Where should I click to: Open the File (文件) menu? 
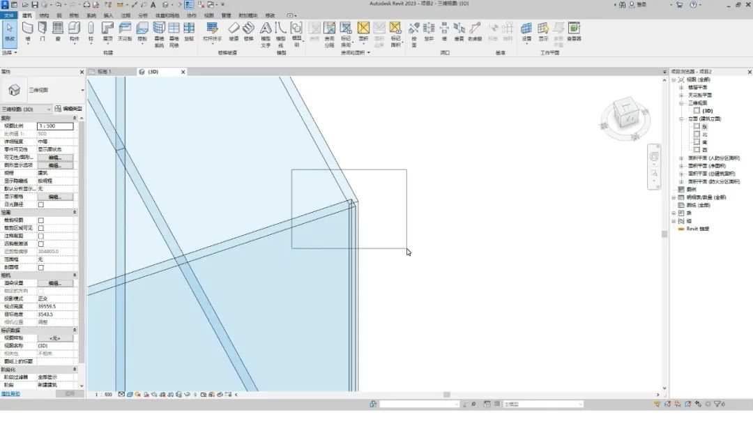[8, 15]
